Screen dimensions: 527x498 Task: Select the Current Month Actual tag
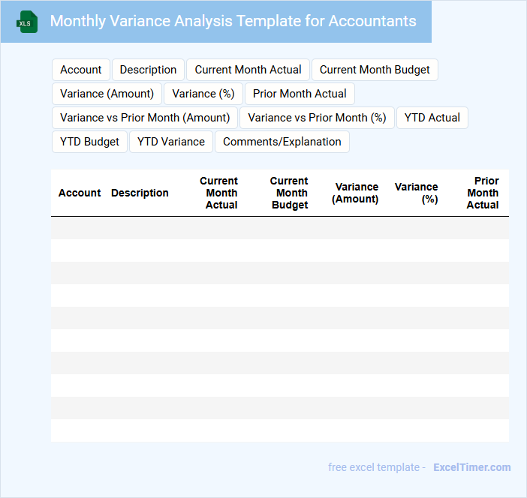tap(248, 70)
